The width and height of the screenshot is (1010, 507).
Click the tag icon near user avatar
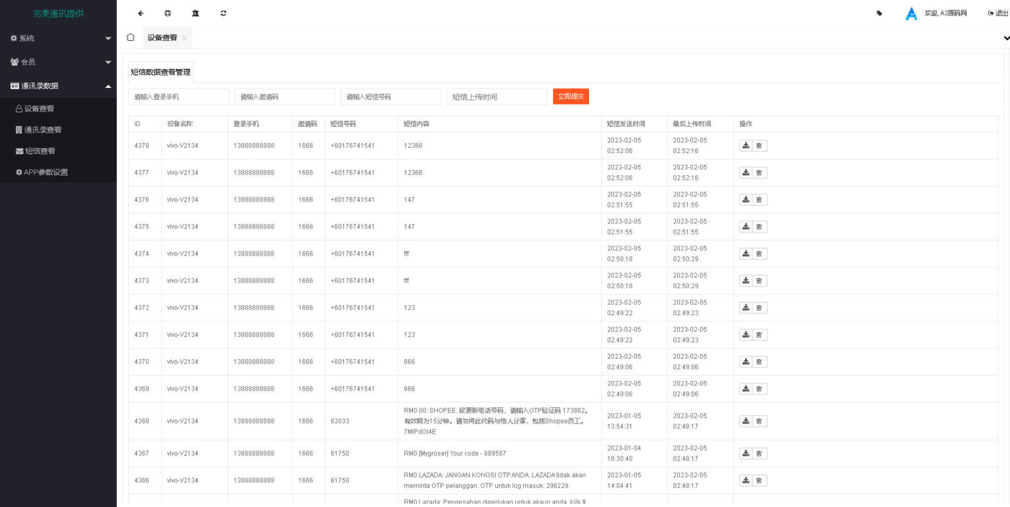(880, 13)
